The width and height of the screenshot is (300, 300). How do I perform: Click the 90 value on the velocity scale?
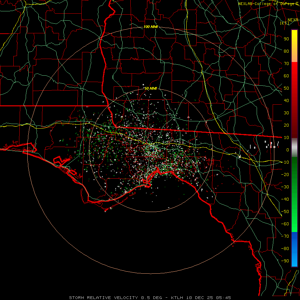[x=286, y=39]
